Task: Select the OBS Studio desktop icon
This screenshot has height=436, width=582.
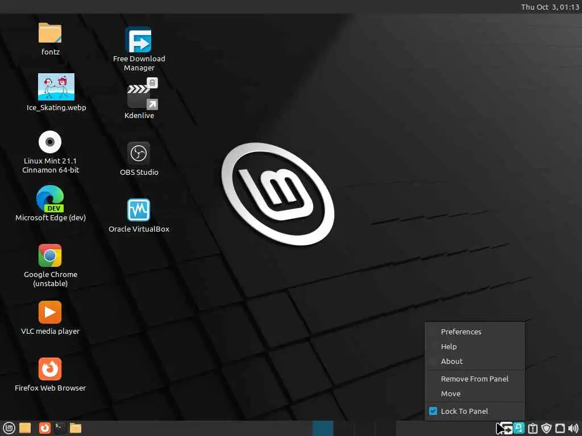Action: [x=139, y=153]
